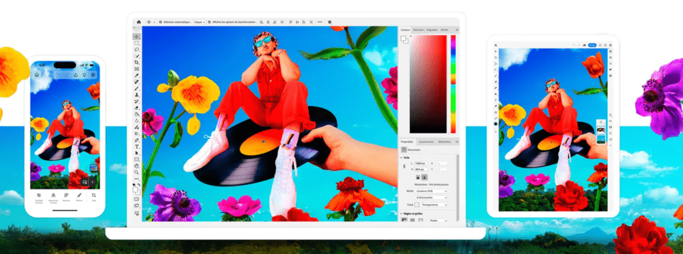Switch to the Dégradés tab
Screen dimensions: 683x254
pyautogui.click(x=432, y=30)
